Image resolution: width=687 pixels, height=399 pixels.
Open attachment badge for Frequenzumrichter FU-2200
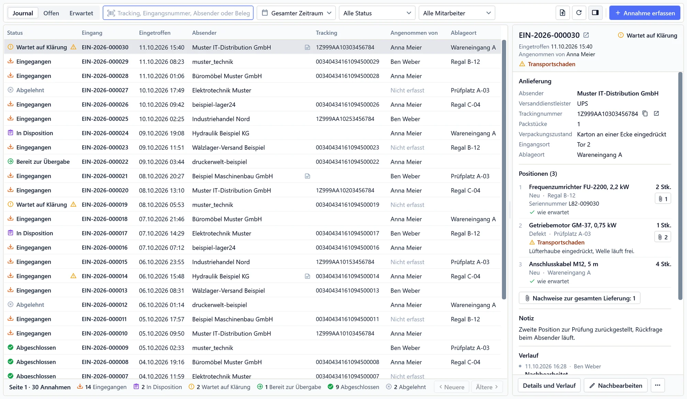click(x=663, y=199)
